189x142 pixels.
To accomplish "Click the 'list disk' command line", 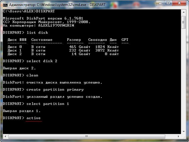I will tap(37, 33).
